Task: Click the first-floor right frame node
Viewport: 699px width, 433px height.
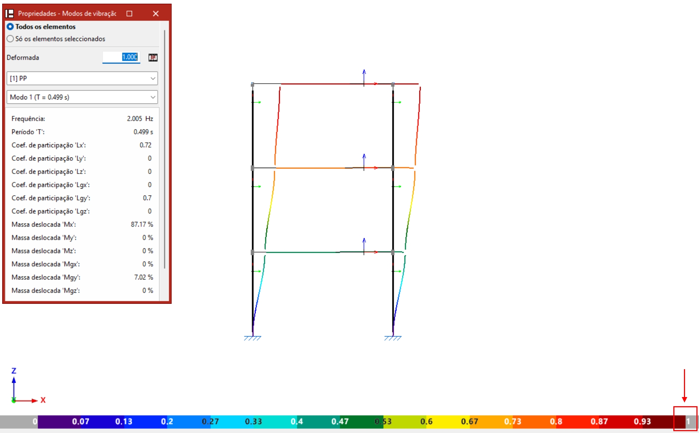Action: [x=393, y=252]
